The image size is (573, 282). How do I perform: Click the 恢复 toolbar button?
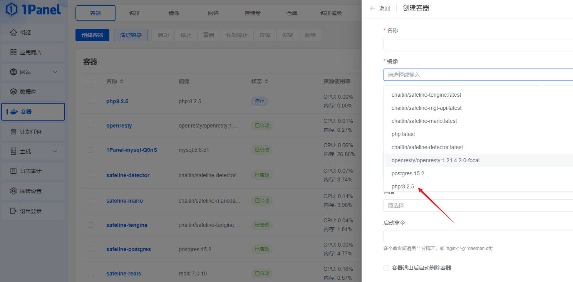point(288,35)
